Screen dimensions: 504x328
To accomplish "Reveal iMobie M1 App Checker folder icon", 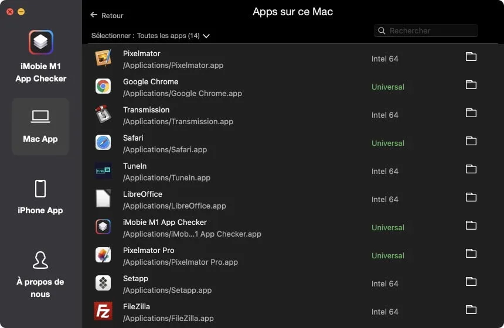I will pyautogui.click(x=471, y=225).
